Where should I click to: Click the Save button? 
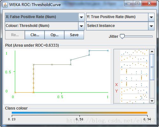74,35
